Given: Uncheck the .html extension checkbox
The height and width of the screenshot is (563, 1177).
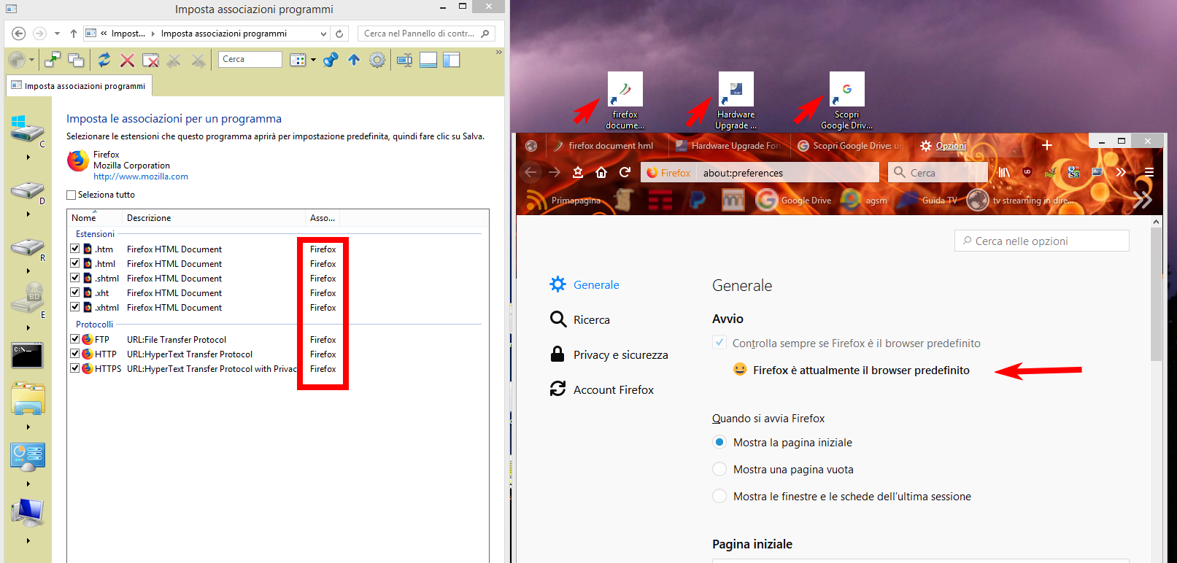Looking at the screenshot, I should (74, 263).
